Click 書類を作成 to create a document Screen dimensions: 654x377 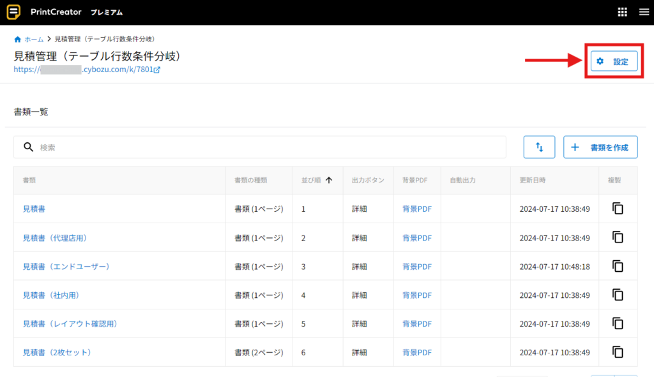[600, 147]
